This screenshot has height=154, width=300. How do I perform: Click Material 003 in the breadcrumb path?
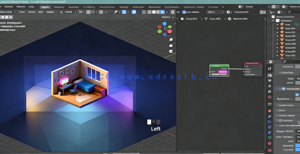pyautogui.click(x=239, y=19)
